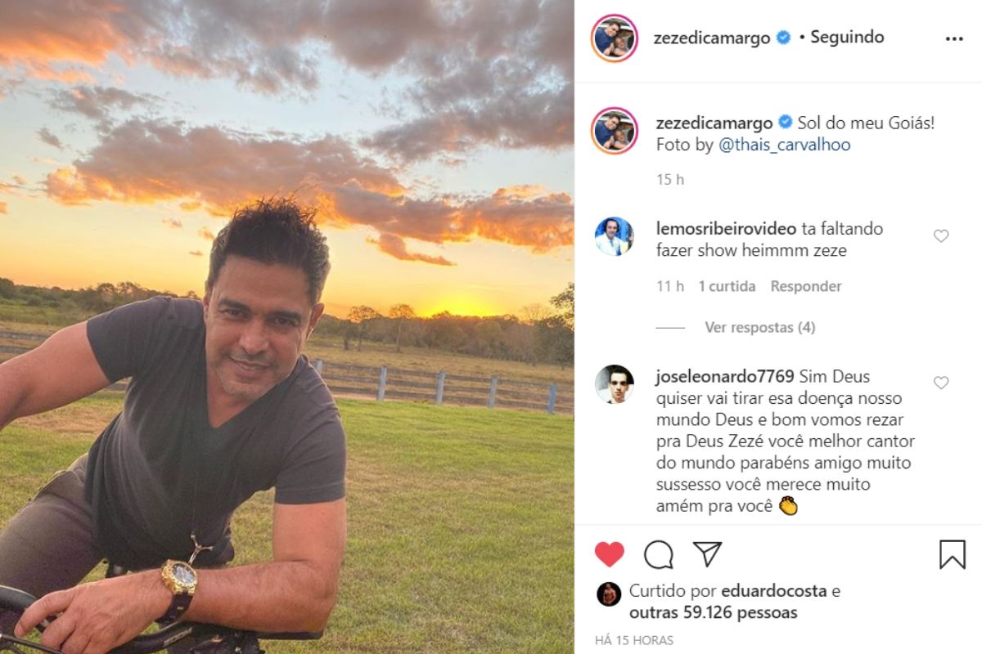Open the eduardocosta username link
Image resolution: width=982 pixels, height=654 pixels.
click(x=769, y=591)
